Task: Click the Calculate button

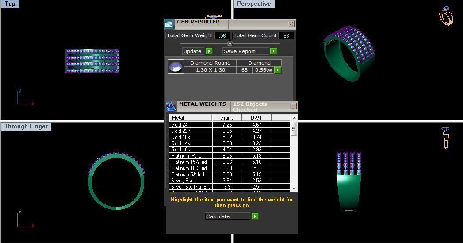Action: click(x=228, y=216)
